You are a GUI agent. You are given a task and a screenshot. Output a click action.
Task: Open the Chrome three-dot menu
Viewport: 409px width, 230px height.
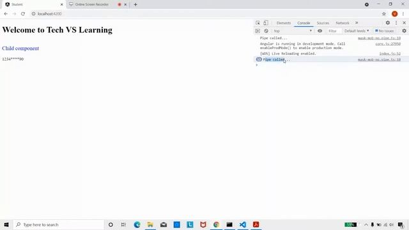pyautogui.click(x=403, y=14)
